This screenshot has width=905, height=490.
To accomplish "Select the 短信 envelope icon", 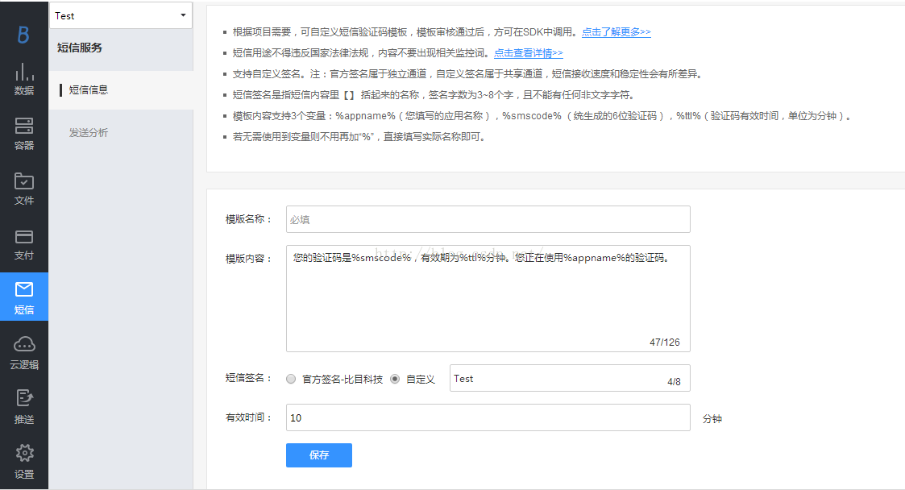I will tap(24, 290).
